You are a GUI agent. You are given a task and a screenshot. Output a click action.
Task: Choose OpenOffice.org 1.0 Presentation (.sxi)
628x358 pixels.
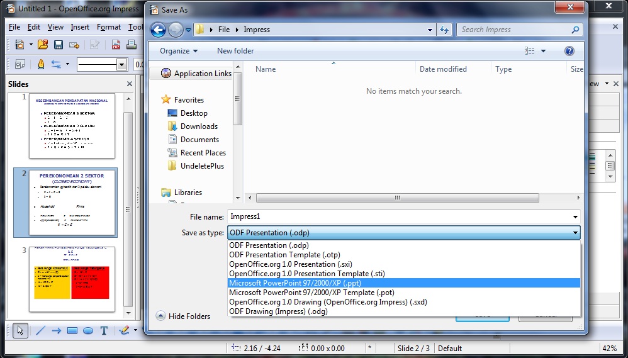[x=404, y=264]
